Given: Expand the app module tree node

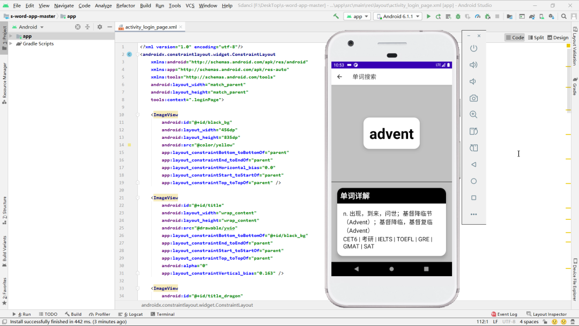Looking at the screenshot, I should tap(11, 36).
